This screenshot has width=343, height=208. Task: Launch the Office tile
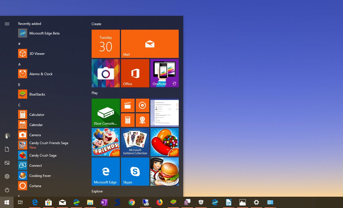[135, 73]
